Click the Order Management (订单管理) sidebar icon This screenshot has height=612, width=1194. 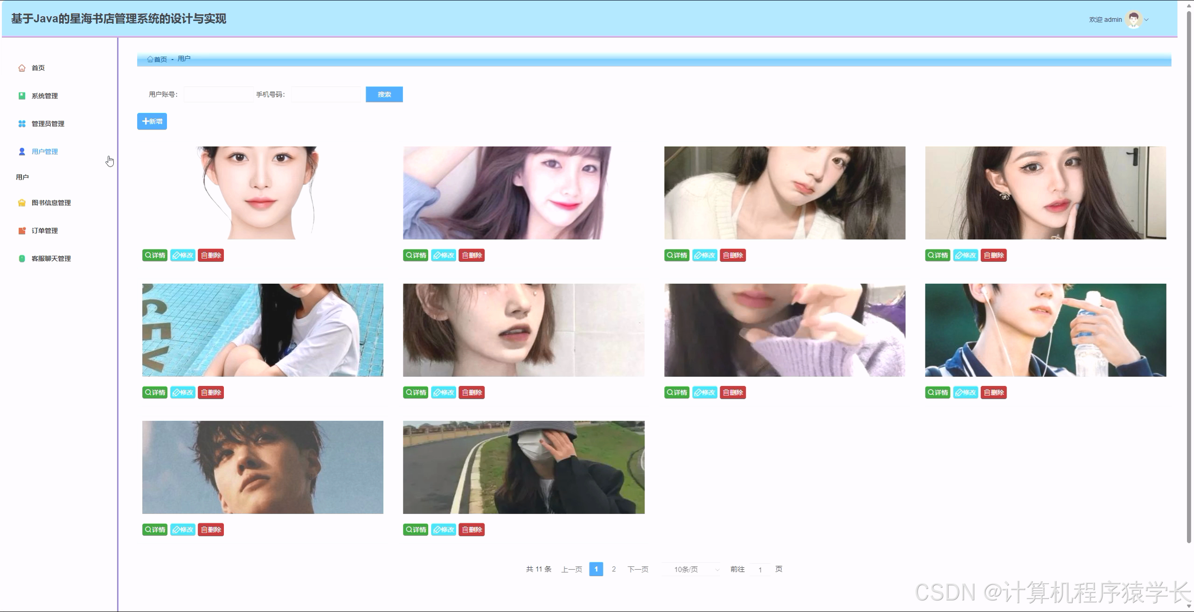click(21, 231)
